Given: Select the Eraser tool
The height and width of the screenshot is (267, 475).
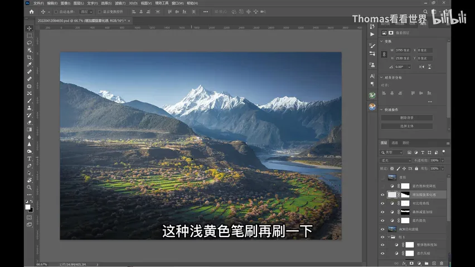Looking at the screenshot, I should point(30,122).
